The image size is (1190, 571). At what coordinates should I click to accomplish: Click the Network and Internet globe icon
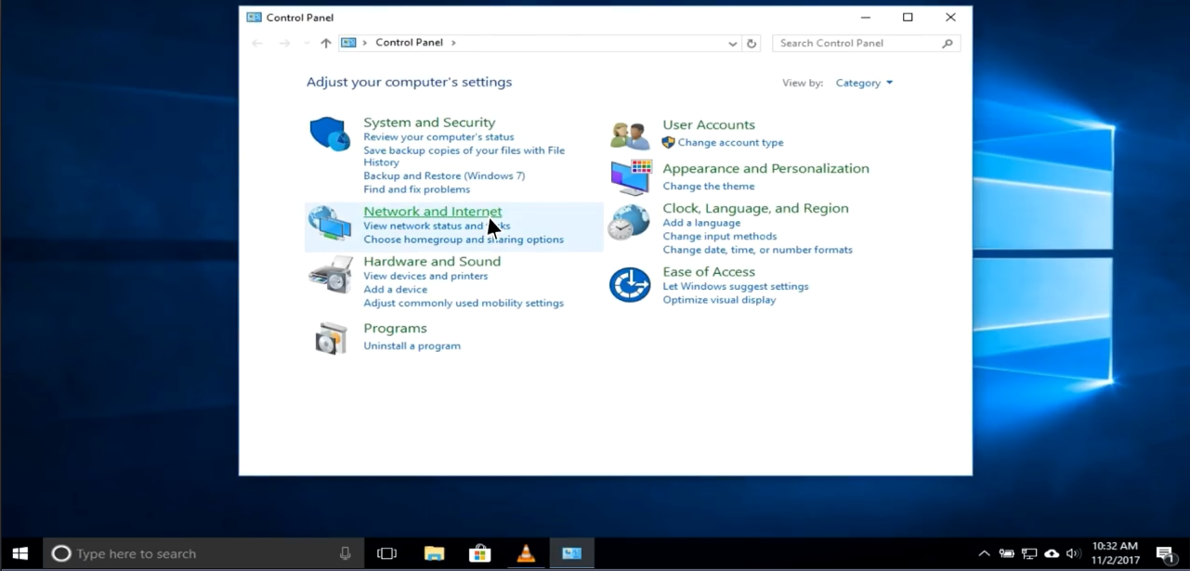330,225
